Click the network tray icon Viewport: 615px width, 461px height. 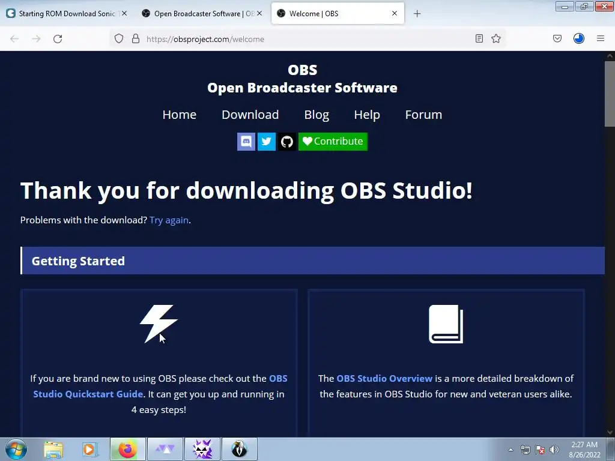[x=525, y=450]
